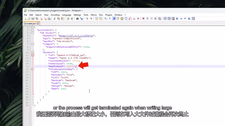Start macro recording with red record icon
The height and width of the screenshot is (126, 225).
click(x=143, y=19)
